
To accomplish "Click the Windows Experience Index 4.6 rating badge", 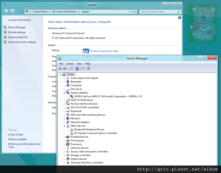I will coord(86,51).
